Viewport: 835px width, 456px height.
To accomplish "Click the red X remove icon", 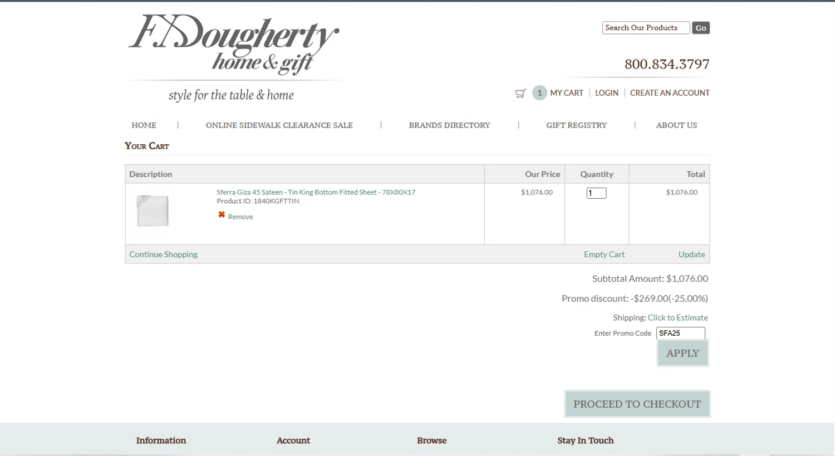I will tap(222, 215).
